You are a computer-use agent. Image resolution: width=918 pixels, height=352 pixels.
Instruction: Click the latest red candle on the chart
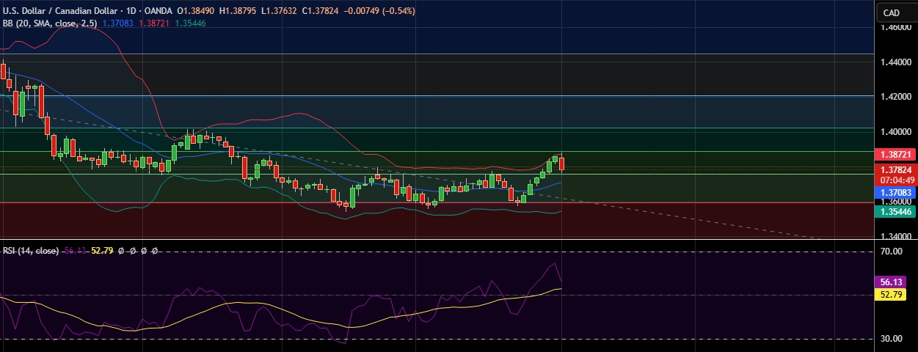pyautogui.click(x=562, y=164)
